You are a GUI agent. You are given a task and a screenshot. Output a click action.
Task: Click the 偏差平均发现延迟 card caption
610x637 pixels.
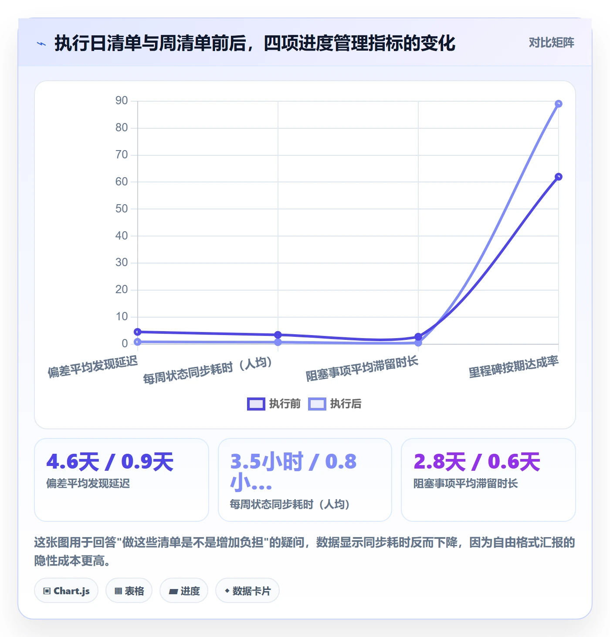click(x=88, y=483)
